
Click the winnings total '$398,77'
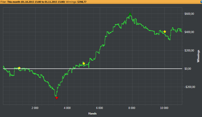tap(82, 2)
